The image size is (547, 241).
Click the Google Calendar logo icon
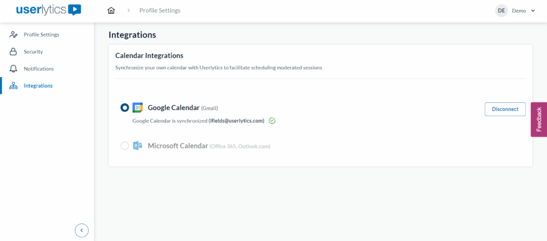(137, 108)
